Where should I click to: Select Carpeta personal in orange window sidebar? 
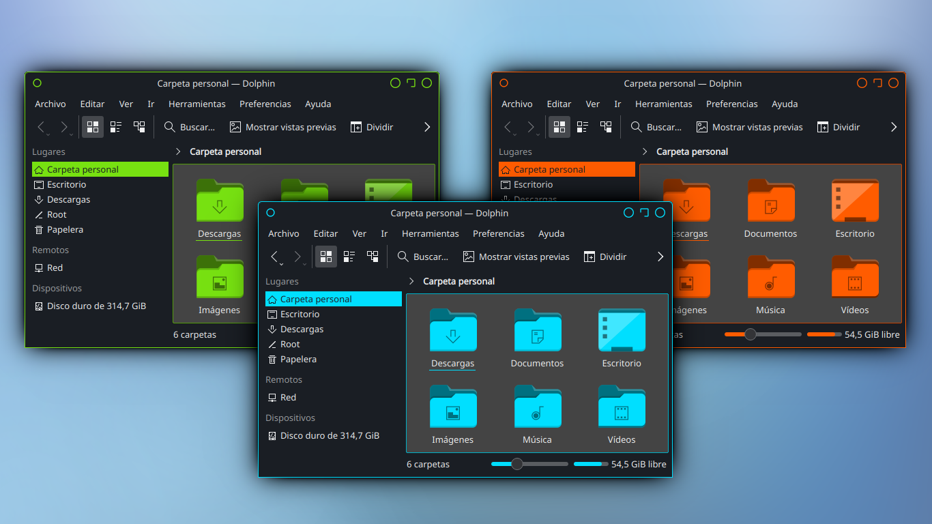coord(567,169)
